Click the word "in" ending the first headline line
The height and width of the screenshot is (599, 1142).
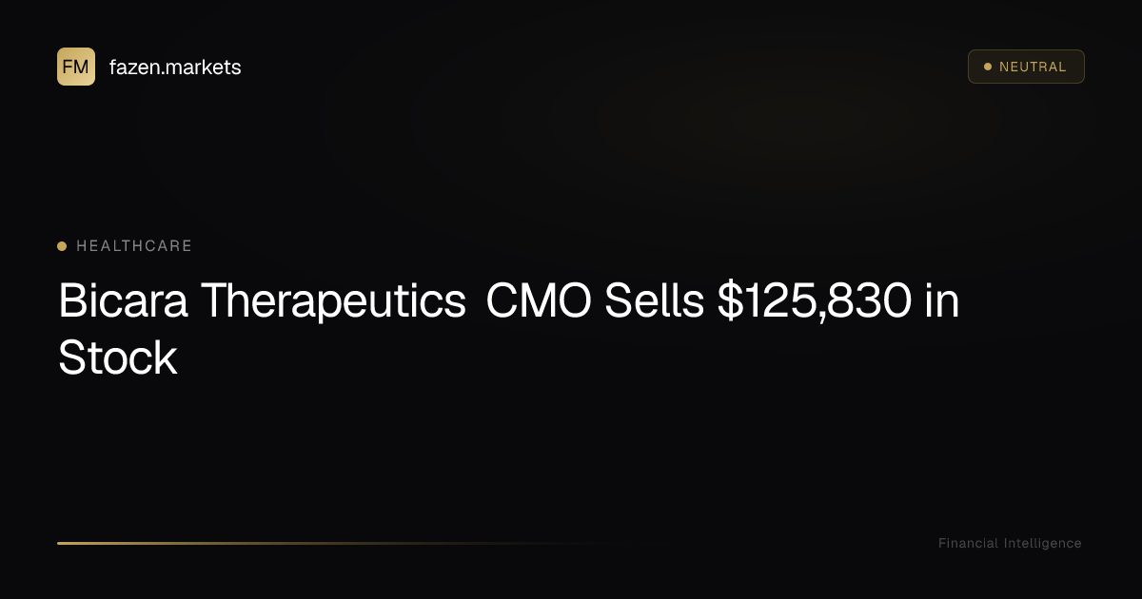tap(941, 301)
